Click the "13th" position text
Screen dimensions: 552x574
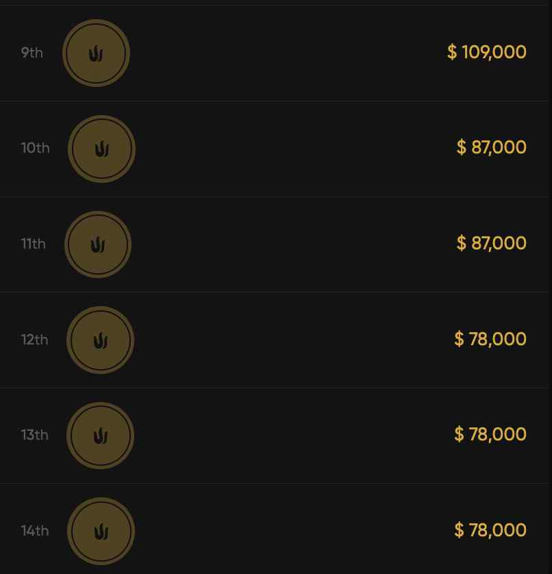click(34, 435)
